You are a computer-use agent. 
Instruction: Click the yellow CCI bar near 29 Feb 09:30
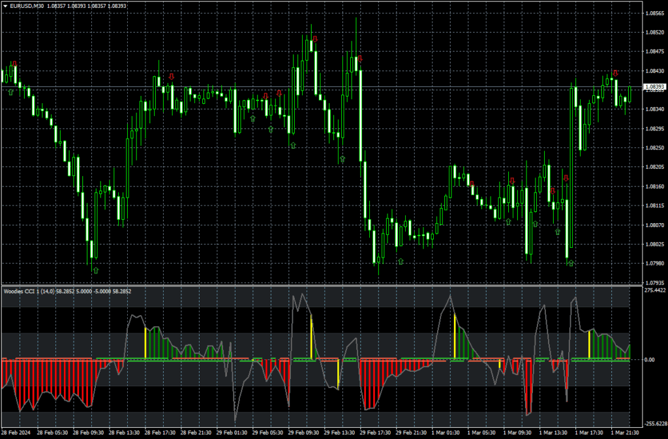(312, 337)
